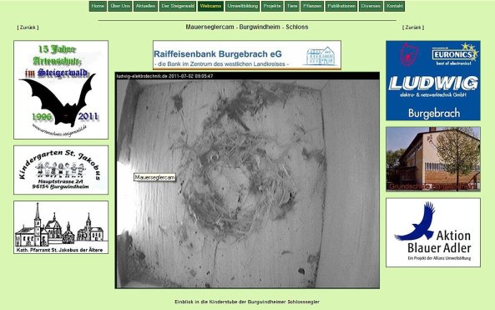Open the Pflanzen menu item
The image size is (495, 310).
[312, 7]
